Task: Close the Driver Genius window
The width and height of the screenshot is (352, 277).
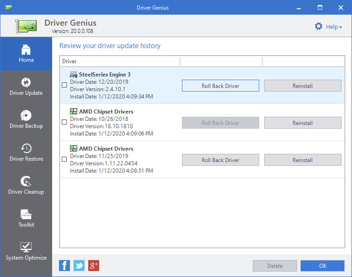Action: (x=341, y=8)
